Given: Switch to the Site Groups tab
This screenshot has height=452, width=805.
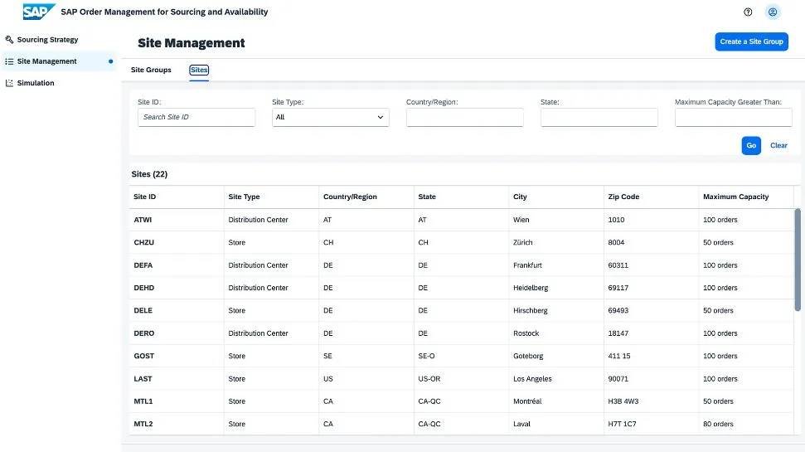Looking at the screenshot, I should (x=151, y=70).
